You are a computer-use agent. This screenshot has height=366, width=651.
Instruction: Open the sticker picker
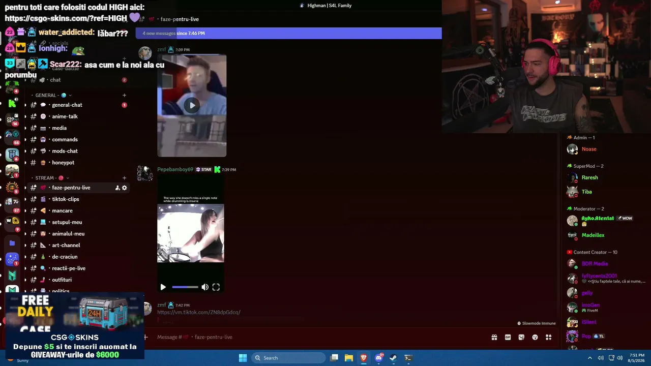pos(521,337)
